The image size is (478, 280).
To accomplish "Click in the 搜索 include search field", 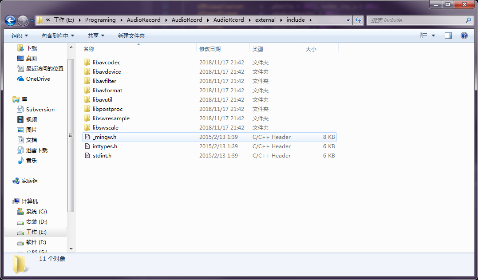I will point(415,20).
